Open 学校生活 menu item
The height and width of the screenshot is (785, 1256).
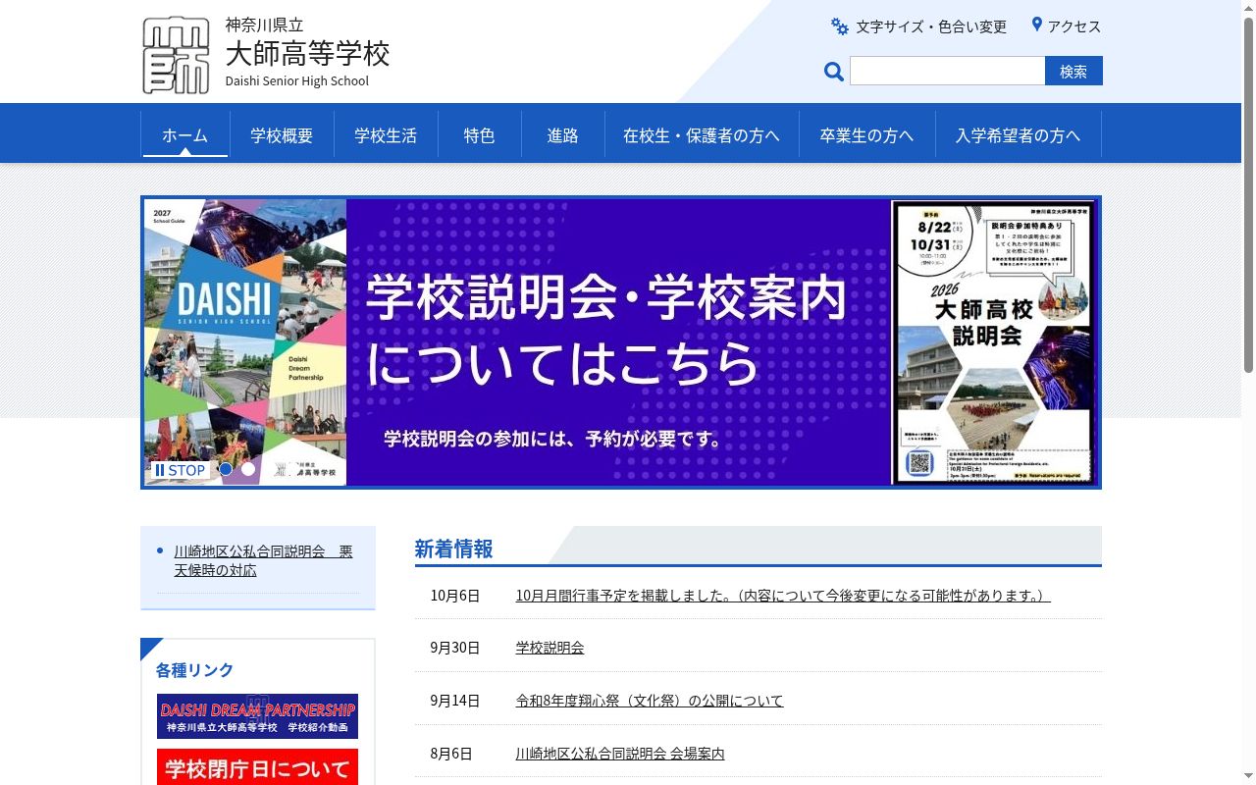tap(386, 135)
